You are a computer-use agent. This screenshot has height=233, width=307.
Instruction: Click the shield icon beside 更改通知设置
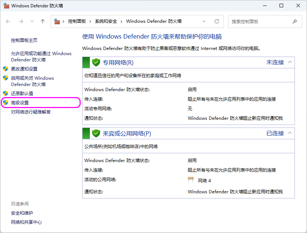tap(6, 69)
